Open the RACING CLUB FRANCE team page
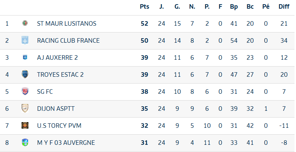 point(68,40)
